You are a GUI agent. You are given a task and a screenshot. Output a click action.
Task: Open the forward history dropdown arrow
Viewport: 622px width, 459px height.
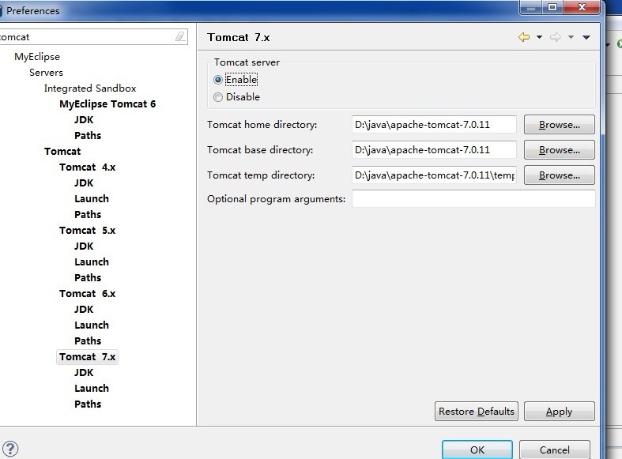571,37
